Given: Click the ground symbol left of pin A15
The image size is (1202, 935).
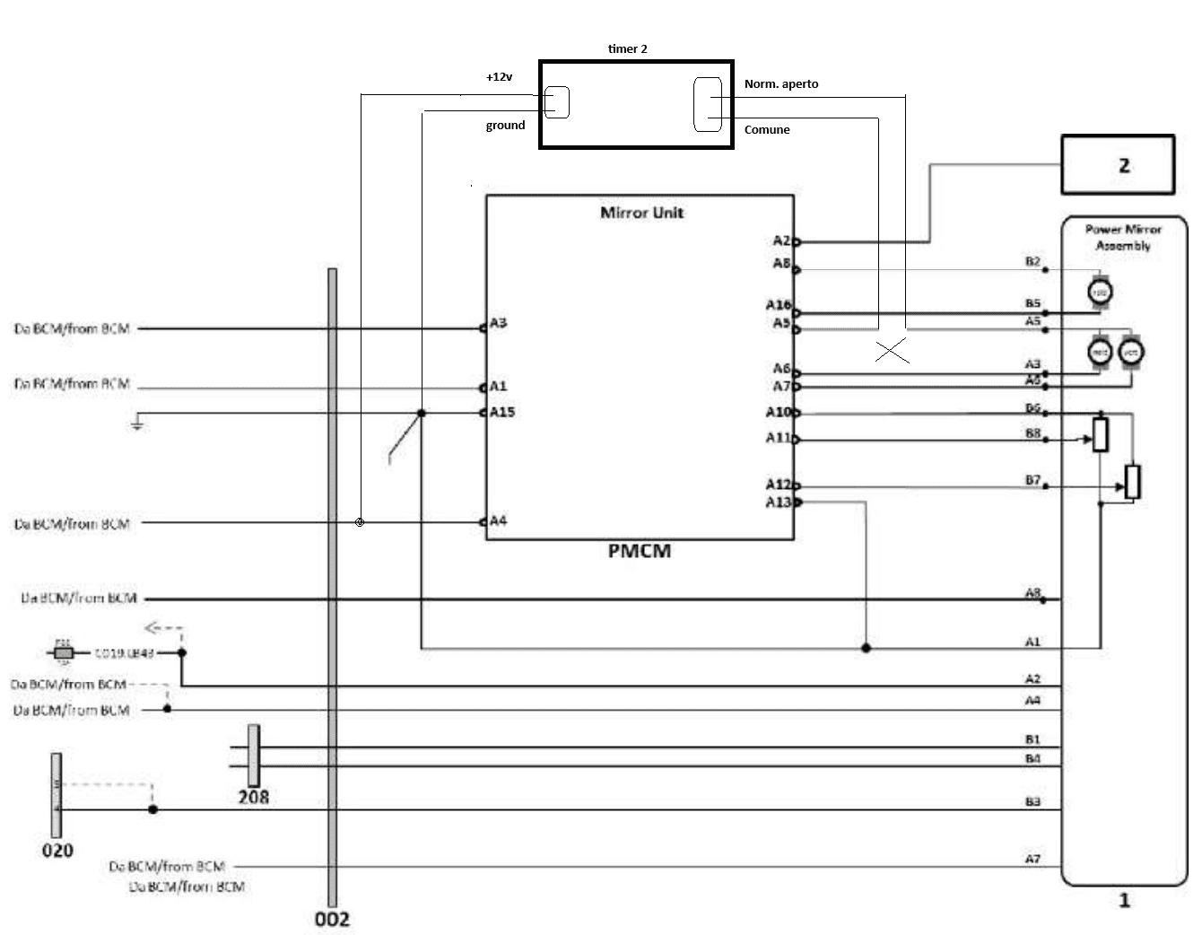Looking at the screenshot, I should (x=137, y=421).
